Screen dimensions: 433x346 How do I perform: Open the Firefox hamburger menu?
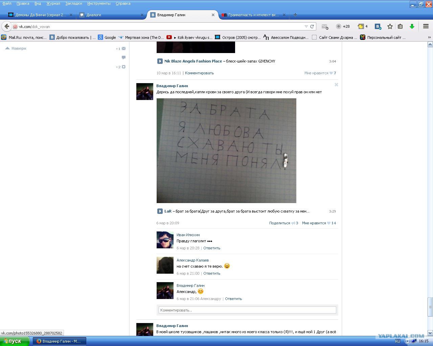[x=426, y=26]
